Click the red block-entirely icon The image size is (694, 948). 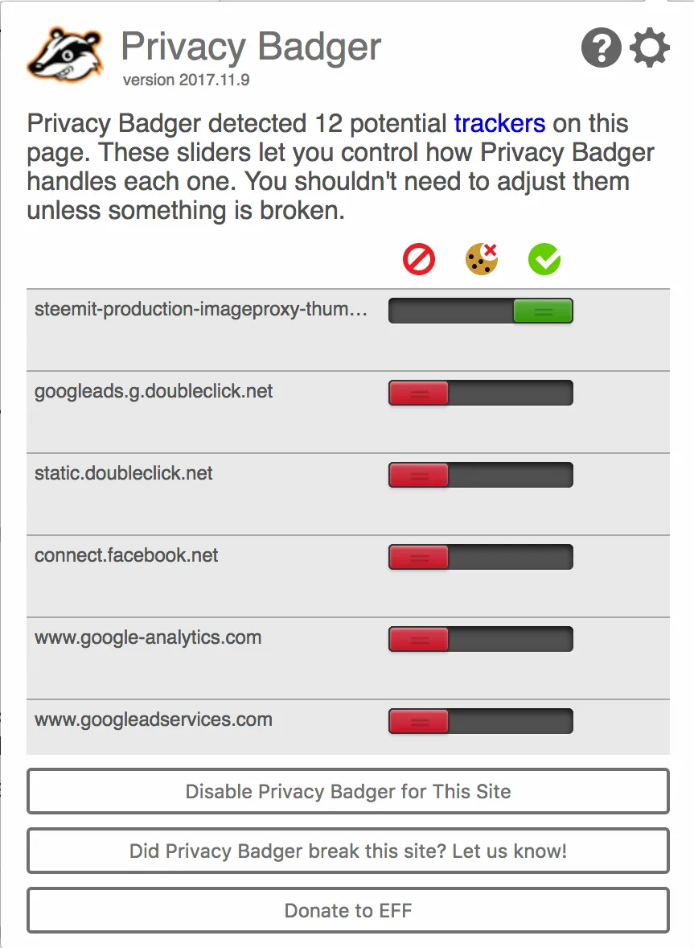(419, 259)
